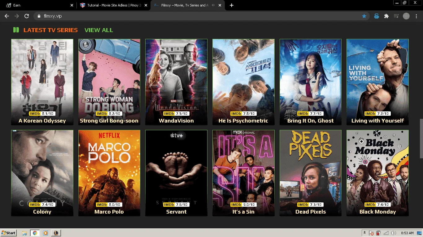Click the Chrome taskbar button

coord(35,233)
